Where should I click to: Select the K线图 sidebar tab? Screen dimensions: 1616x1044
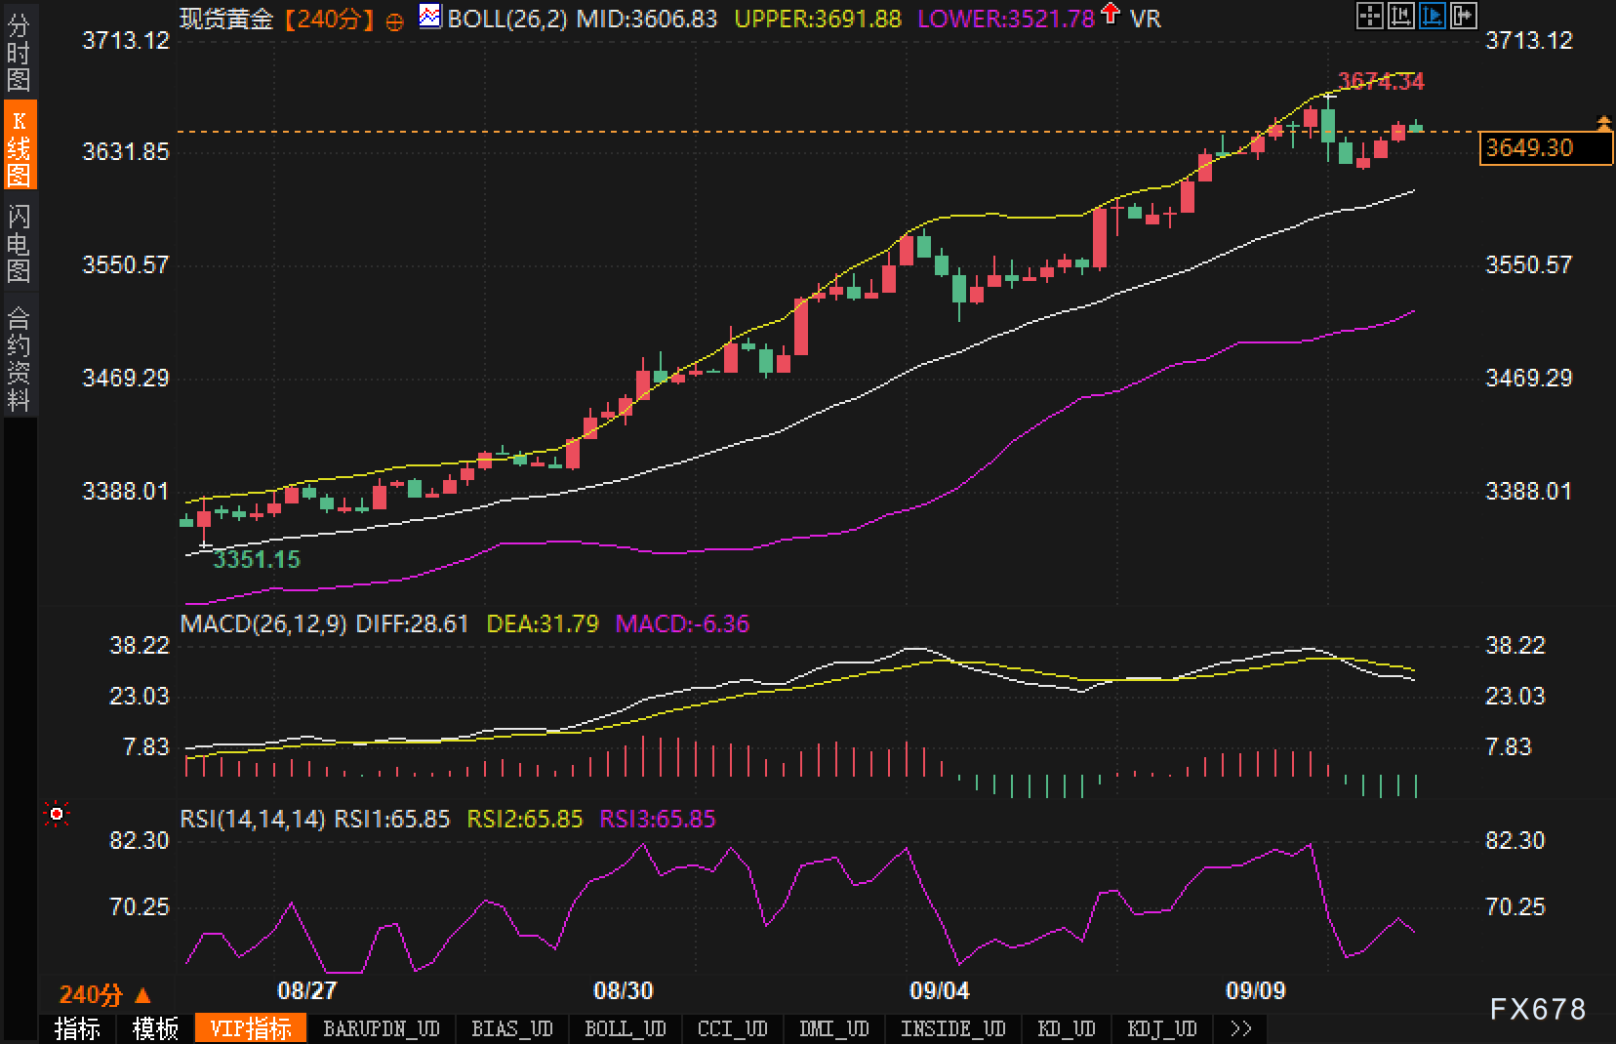(19, 147)
